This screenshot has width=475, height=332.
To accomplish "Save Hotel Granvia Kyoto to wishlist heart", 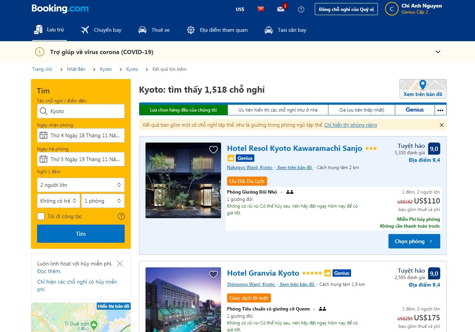I will (214, 275).
